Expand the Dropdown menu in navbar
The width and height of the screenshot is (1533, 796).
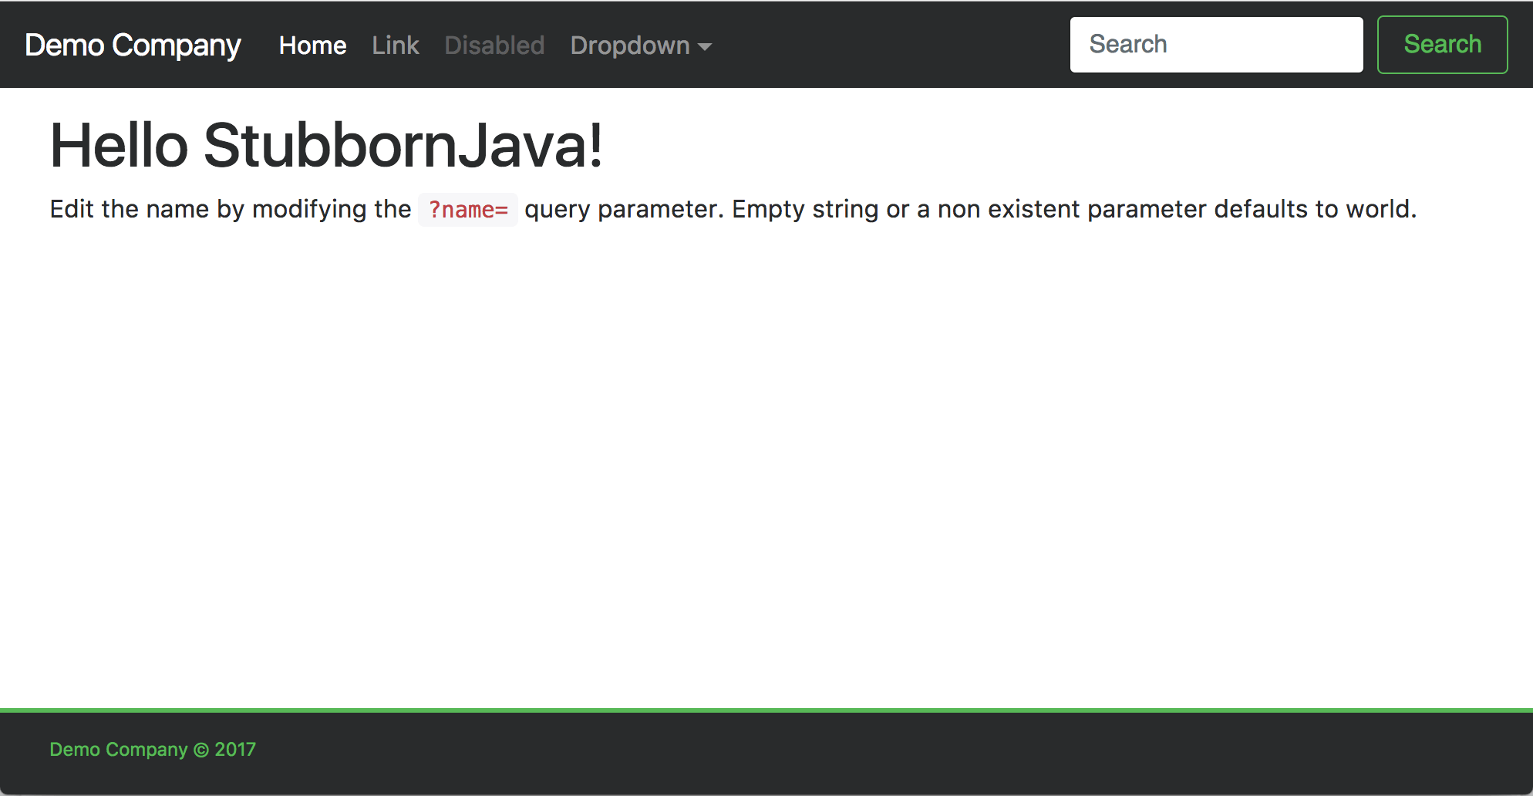click(x=630, y=46)
